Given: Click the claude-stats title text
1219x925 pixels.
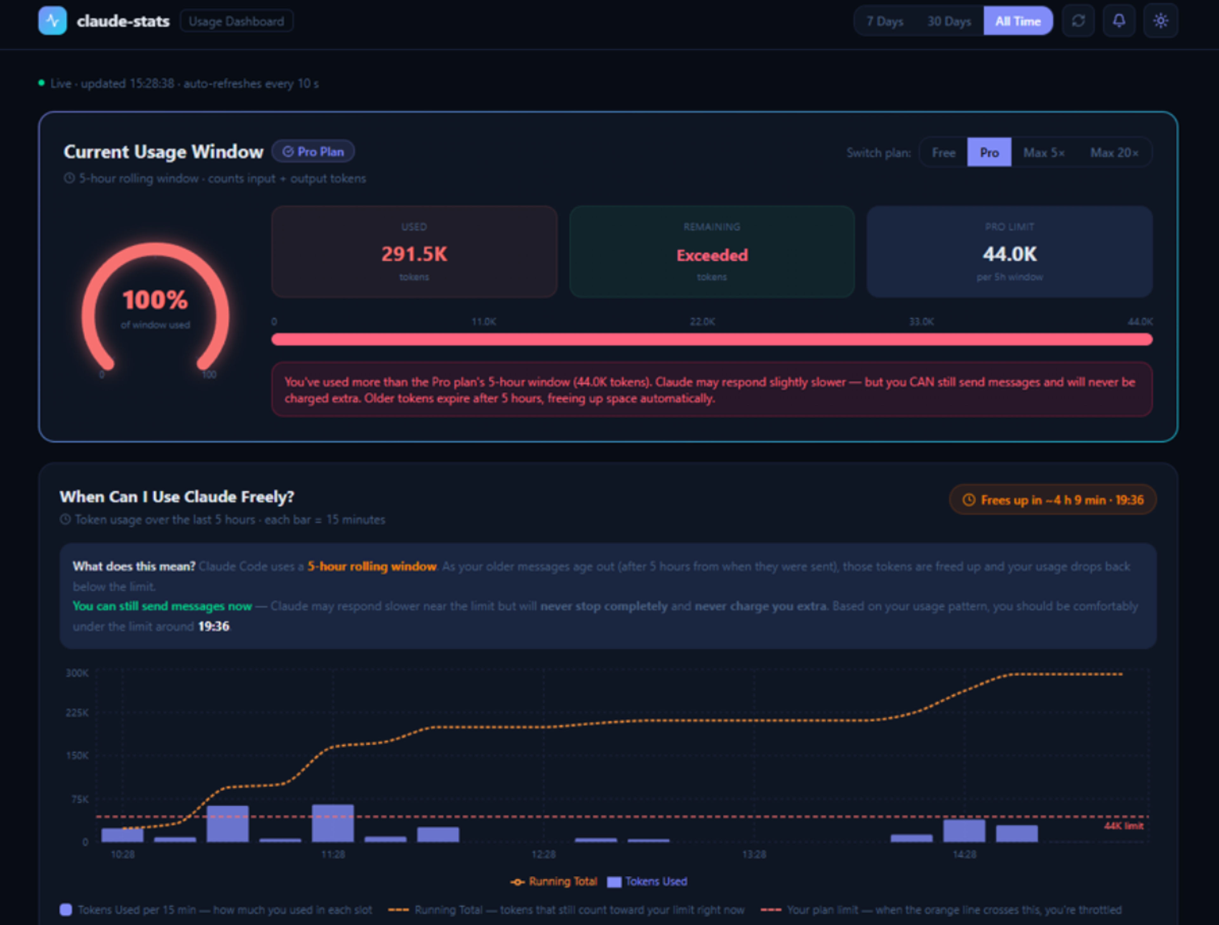Looking at the screenshot, I should coord(123,21).
